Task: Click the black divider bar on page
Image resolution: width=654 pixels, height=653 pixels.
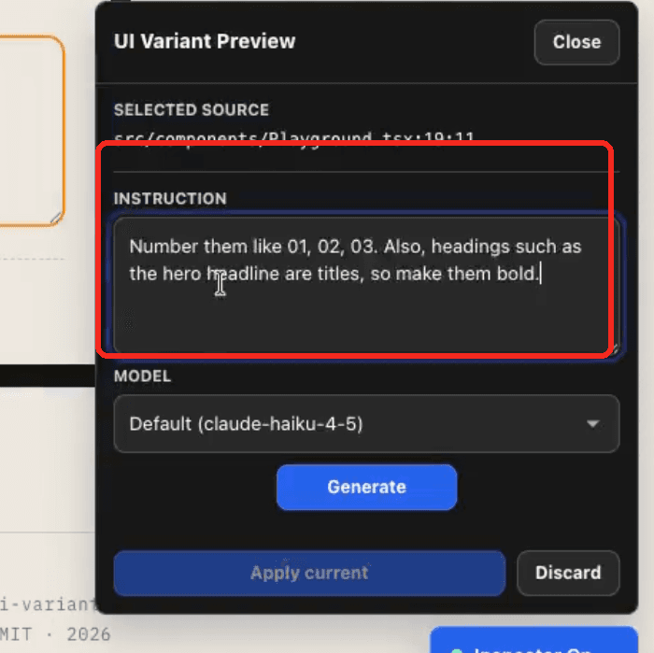Action: 48,376
